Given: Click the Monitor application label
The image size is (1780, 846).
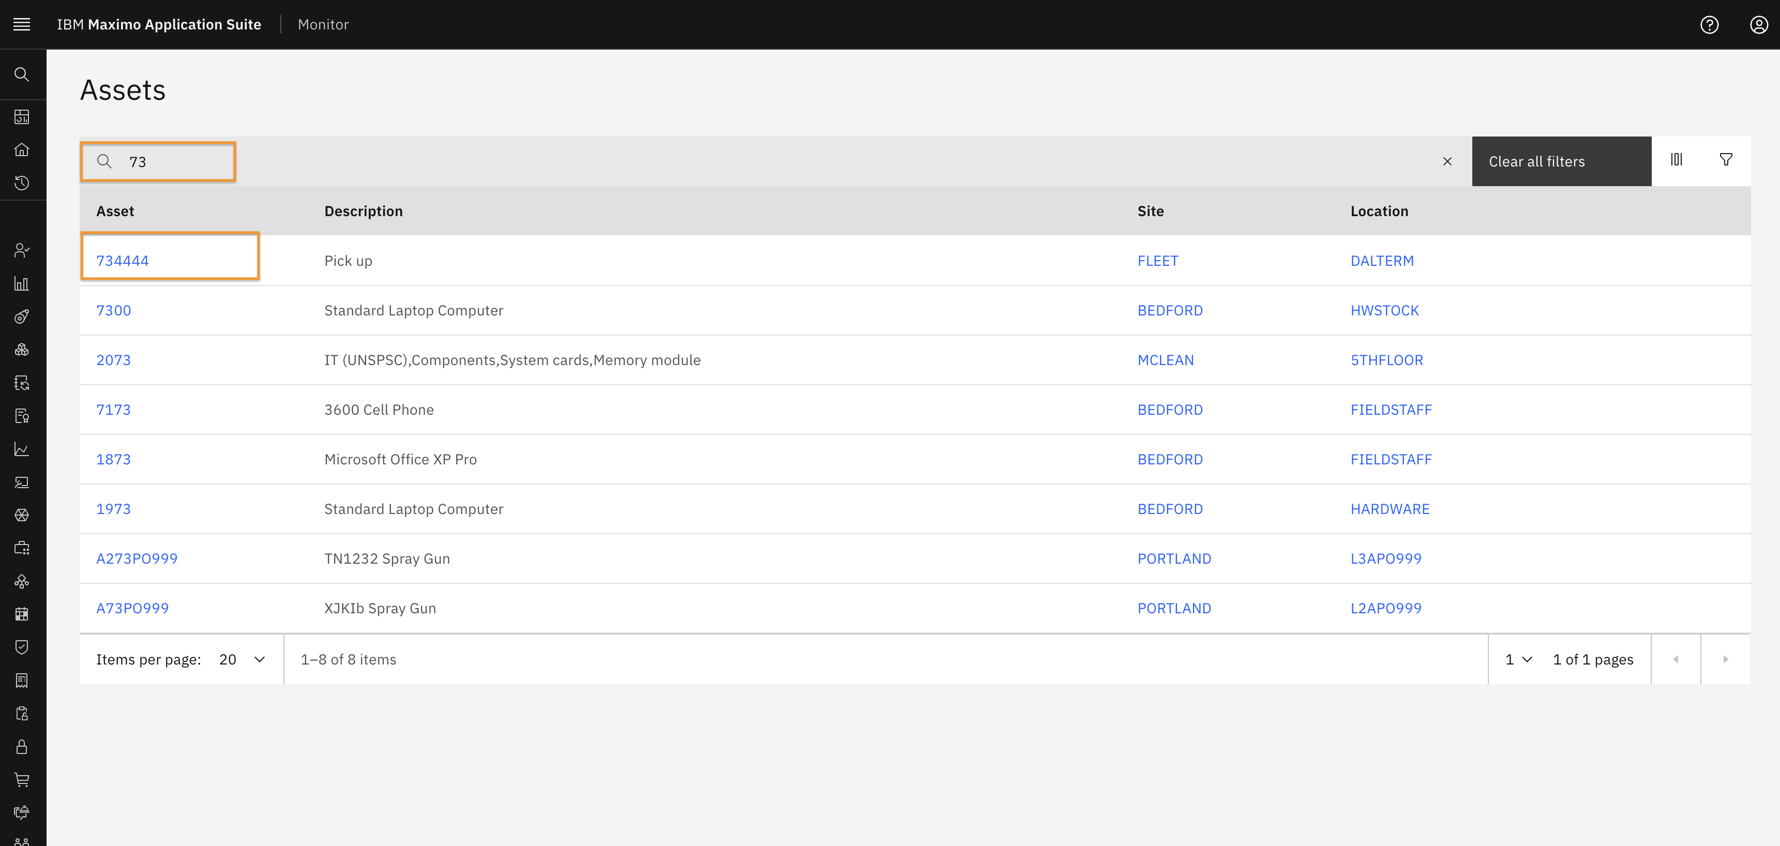Looking at the screenshot, I should [323, 25].
